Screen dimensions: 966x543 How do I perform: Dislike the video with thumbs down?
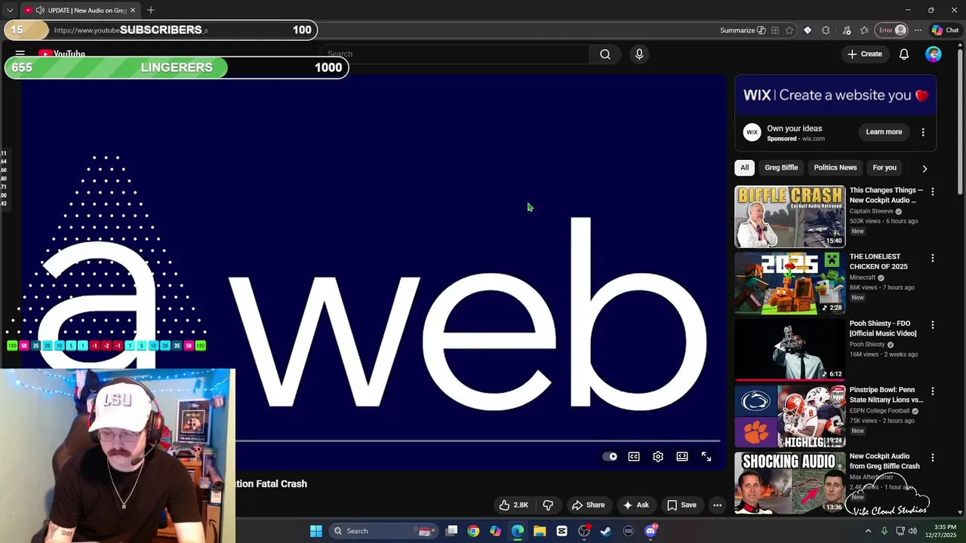tap(549, 505)
